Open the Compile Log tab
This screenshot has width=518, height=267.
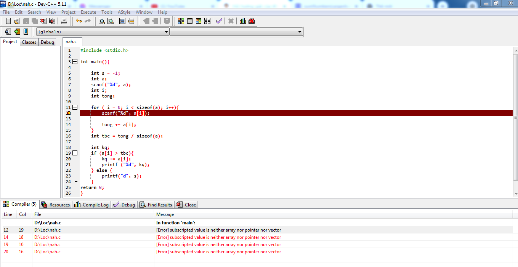point(91,205)
